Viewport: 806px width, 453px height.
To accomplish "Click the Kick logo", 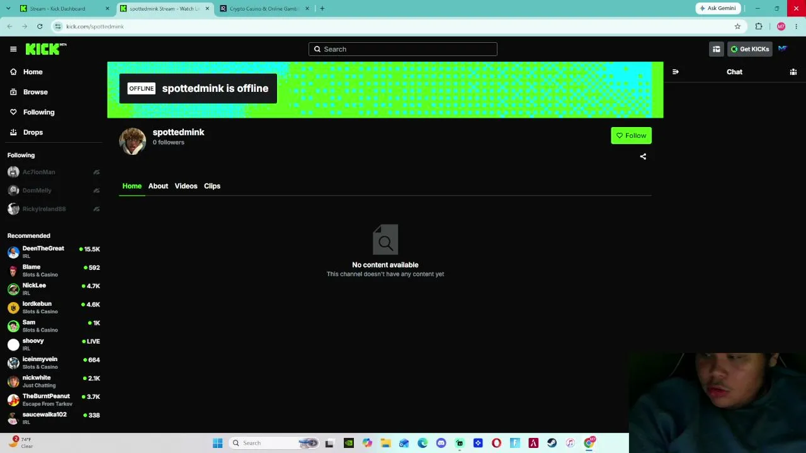I will 46,49.
